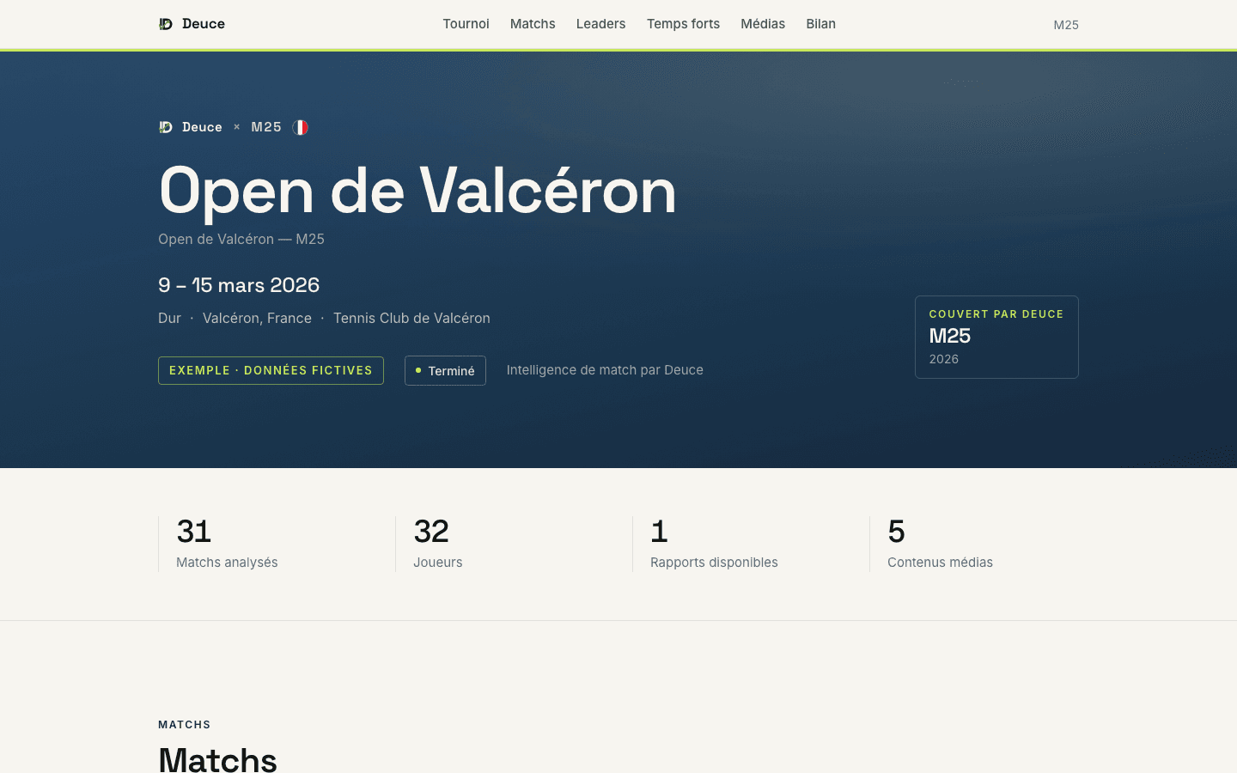The height and width of the screenshot is (773, 1237).
Task: Click the hero M25 category label
Action: click(266, 127)
